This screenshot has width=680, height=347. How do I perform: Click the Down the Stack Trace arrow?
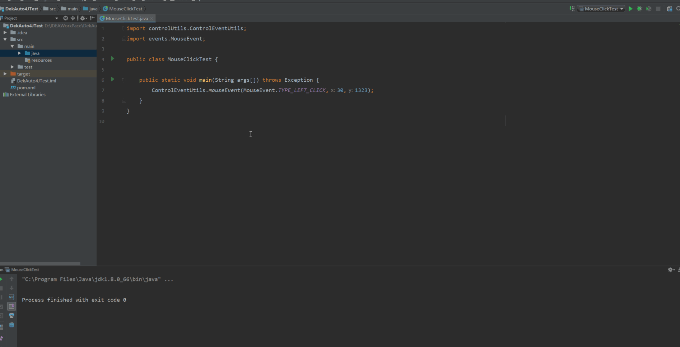11,288
